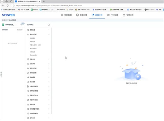Select 频数分析 under 描述性分析
164x121 pixels.
pos(32,42)
